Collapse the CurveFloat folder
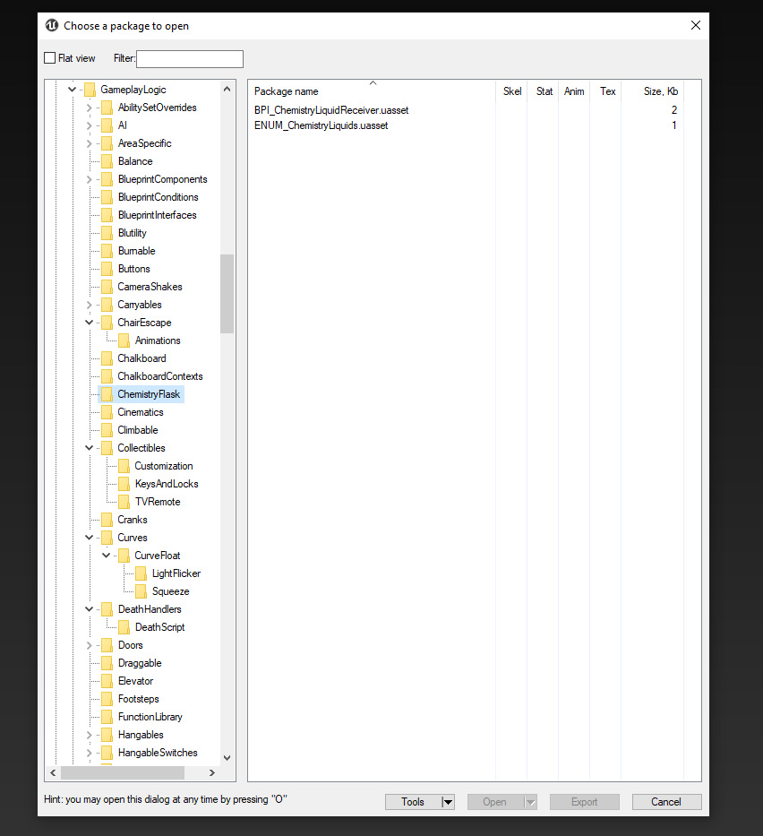This screenshot has width=763, height=836. [x=106, y=556]
